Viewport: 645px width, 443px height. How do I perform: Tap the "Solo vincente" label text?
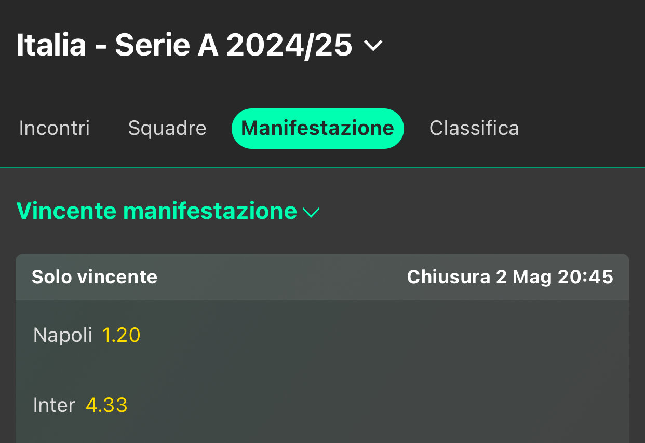(x=94, y=277)
